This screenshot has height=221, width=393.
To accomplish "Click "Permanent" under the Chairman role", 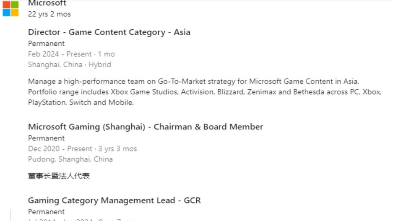I will point(46,138).
